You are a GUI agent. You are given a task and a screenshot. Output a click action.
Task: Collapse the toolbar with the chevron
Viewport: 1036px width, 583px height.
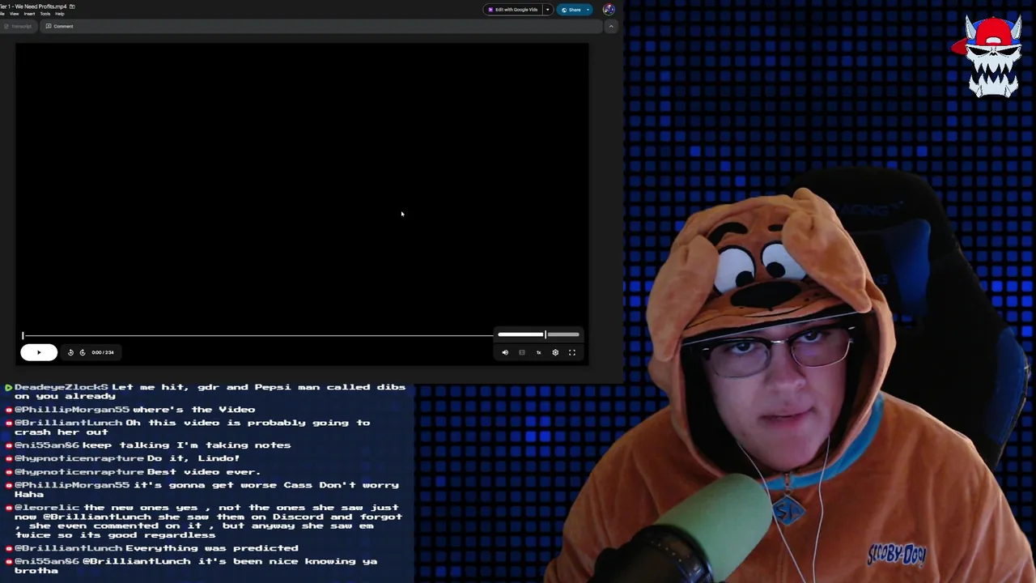click(611, 26)
